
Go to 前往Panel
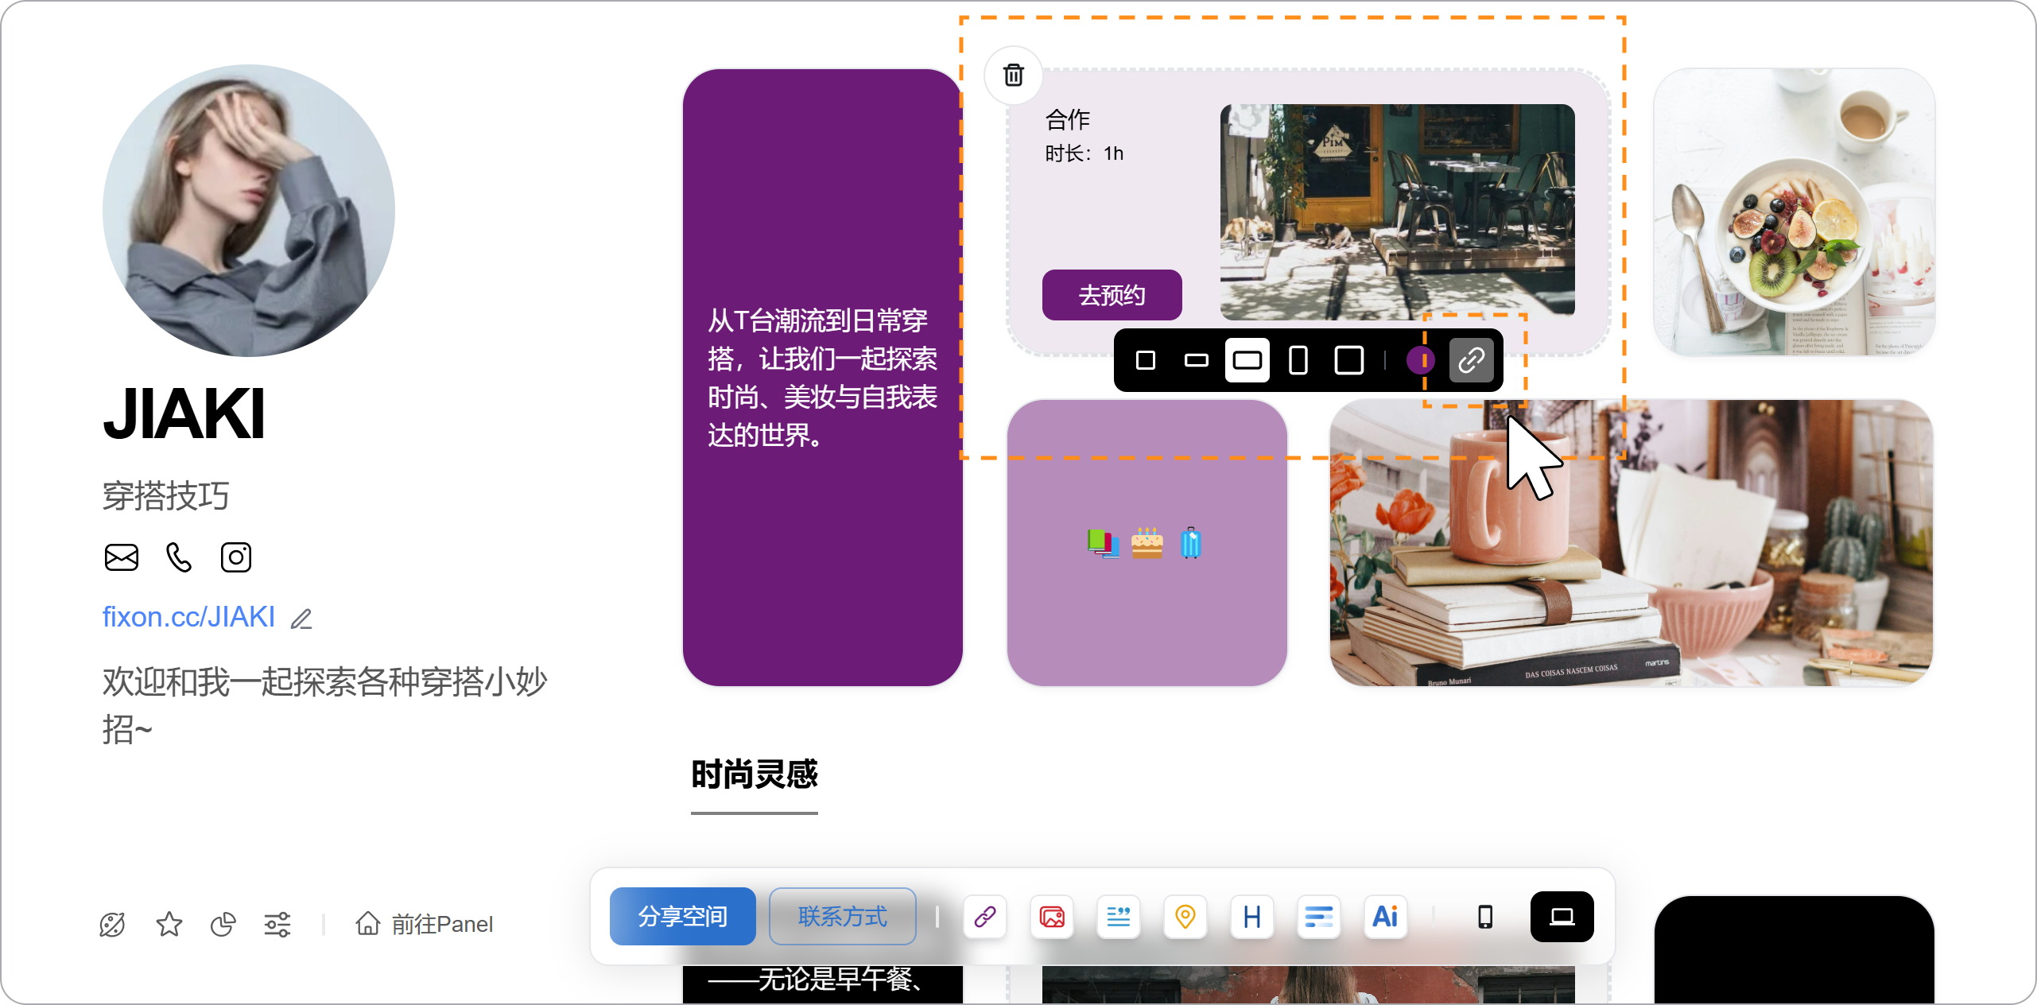(425, 924)
